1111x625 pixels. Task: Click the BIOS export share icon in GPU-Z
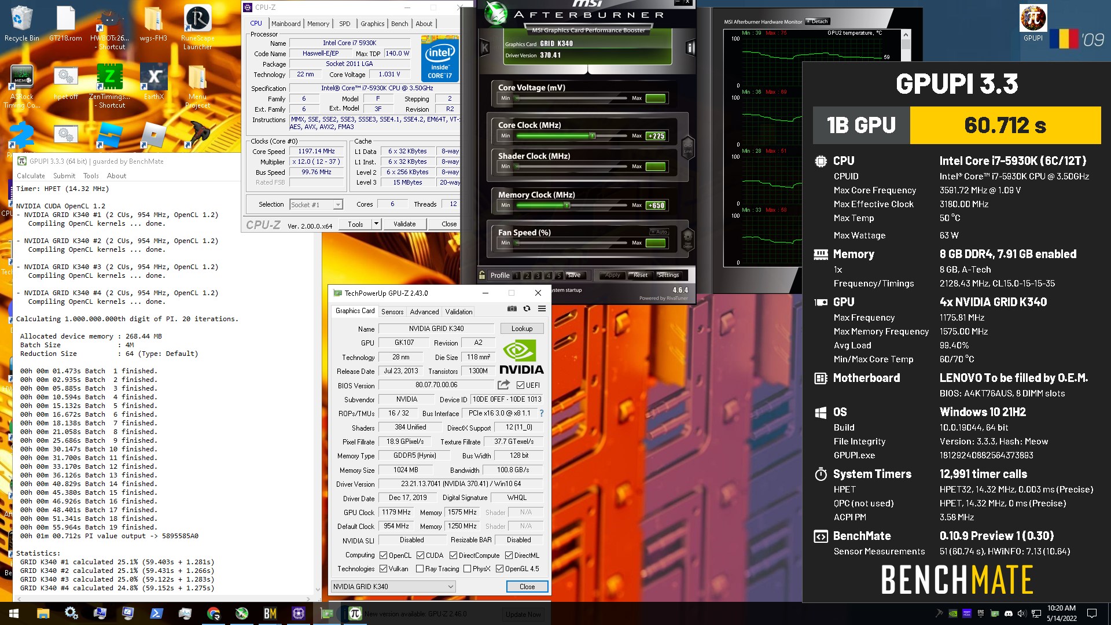click(503, 385)
